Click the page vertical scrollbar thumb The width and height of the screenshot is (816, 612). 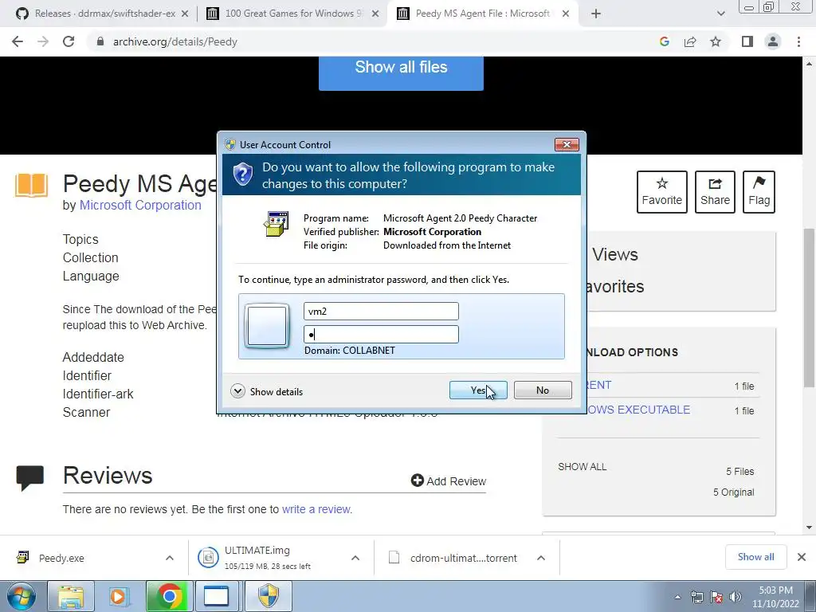pos(809,307)
